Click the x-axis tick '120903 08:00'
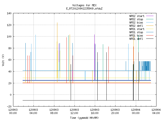Screen dimensions: 161x120 [54, 111]
